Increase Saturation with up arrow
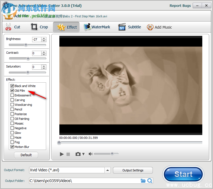The height and width of the screenshot is (189, 213). [44, 66]
